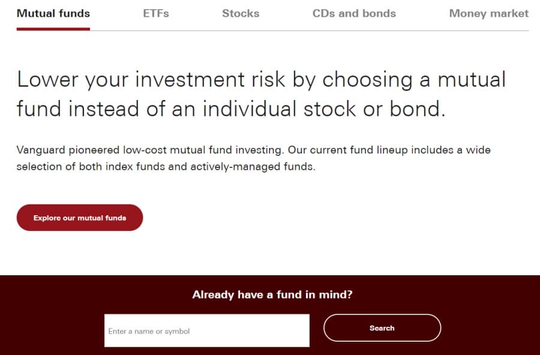Viewport: 540px width, 355px height.
Task: Click the red Explore our mutual funds pill
Action: [x=79, y=217]
